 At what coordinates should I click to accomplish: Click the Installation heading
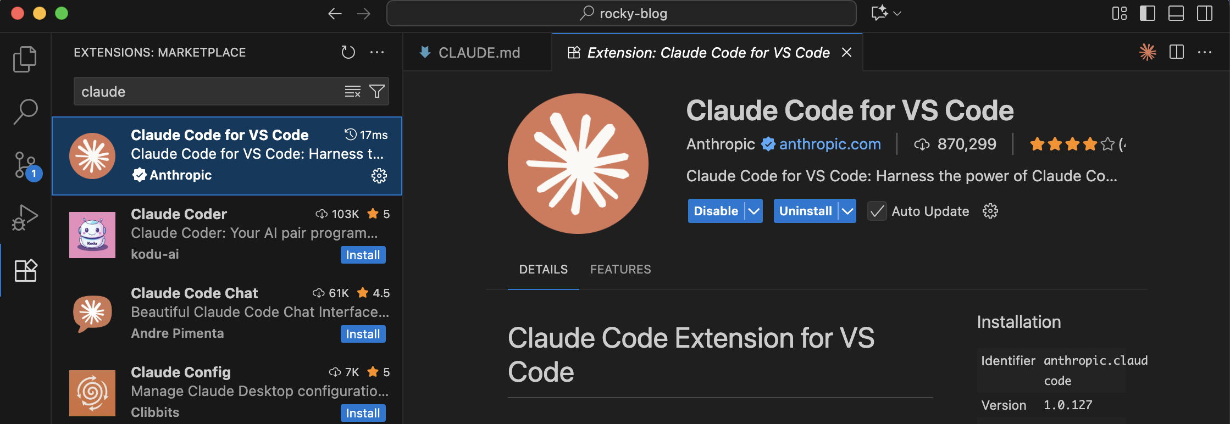(1019, 322)
